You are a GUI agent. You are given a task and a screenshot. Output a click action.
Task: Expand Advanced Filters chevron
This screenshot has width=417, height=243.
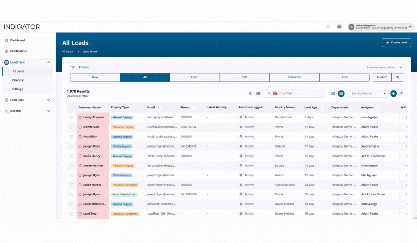(401, 67)
